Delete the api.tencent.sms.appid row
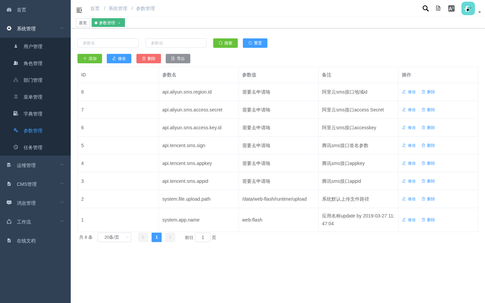This screenshot has height=303, width=485. pos(428,181)
